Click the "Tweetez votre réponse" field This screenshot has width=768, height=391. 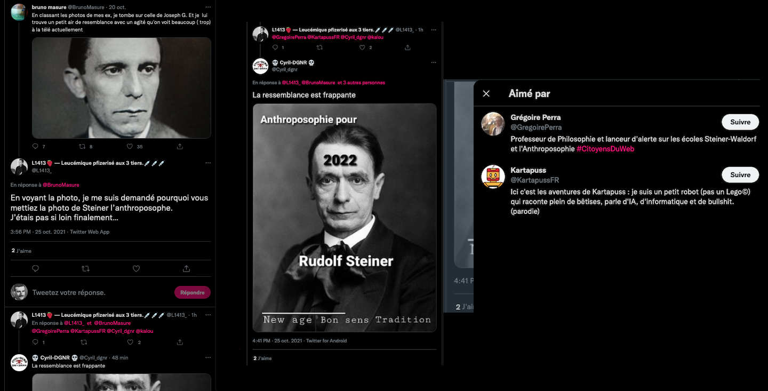pyautogui.click(x=96, y=292)
